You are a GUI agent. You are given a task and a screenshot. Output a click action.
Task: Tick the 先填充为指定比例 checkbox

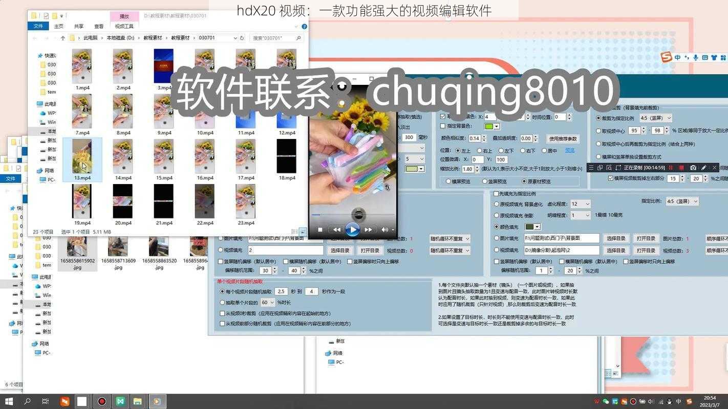coord(496,194)
